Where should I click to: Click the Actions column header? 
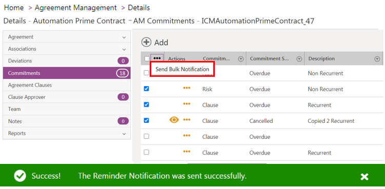point(177,59)
